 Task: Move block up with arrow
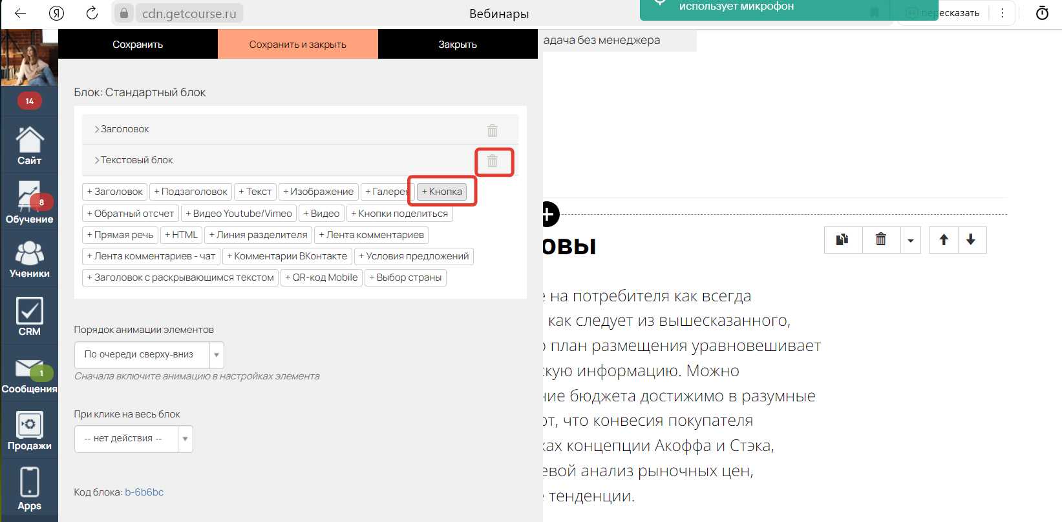click(x=944, y=240)
